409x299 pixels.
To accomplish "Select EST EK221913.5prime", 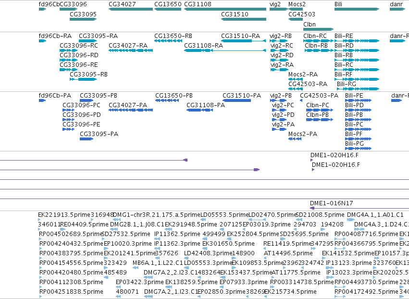I will pyautogui.click(x=64, y=215).
